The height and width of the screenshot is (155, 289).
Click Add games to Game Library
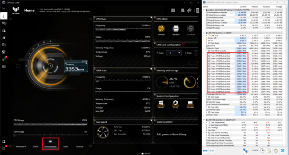(x=171, y=134)
